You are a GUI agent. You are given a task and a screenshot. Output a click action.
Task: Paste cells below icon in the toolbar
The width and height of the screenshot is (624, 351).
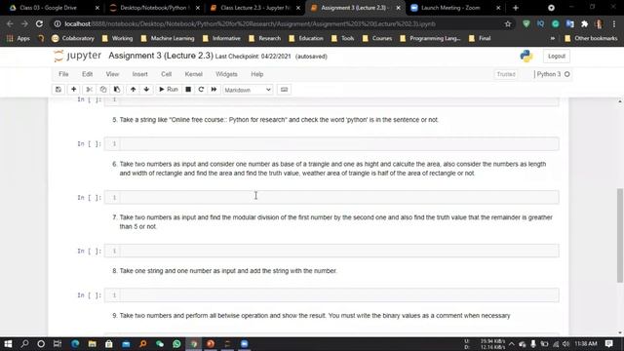(117, 90)
